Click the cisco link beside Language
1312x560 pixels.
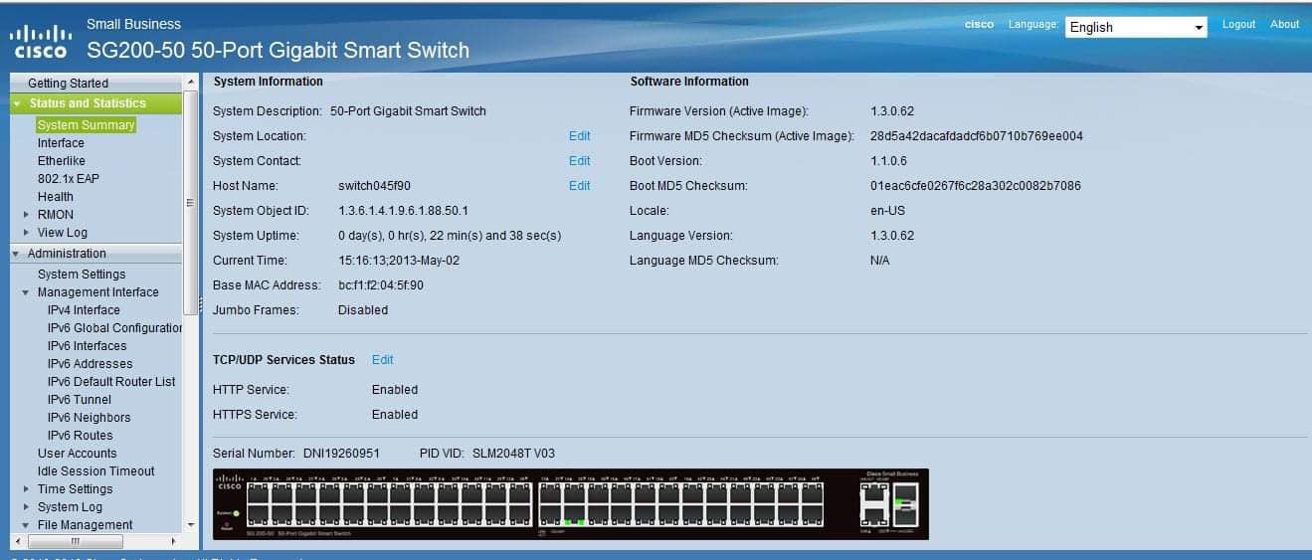(x=979, y=24)
